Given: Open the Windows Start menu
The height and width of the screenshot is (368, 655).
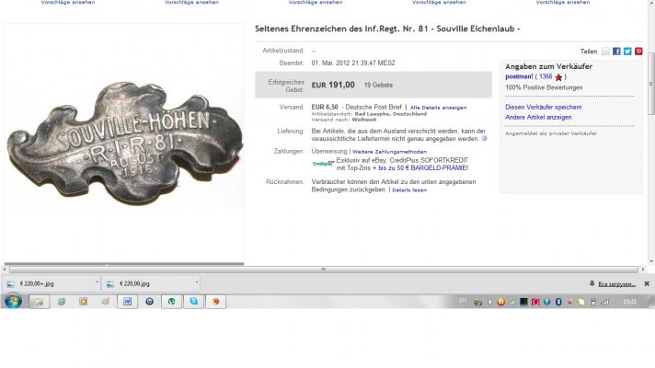Looking at the screenshot, I should click(13, 301).
